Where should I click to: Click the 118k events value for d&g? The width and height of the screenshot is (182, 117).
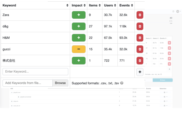123,26
